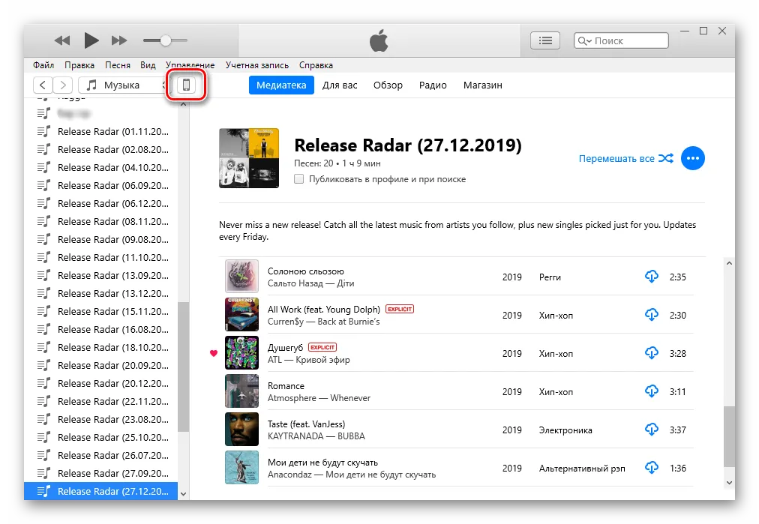
Task: Open the Учетная запись menu
Action: point(257,65)
